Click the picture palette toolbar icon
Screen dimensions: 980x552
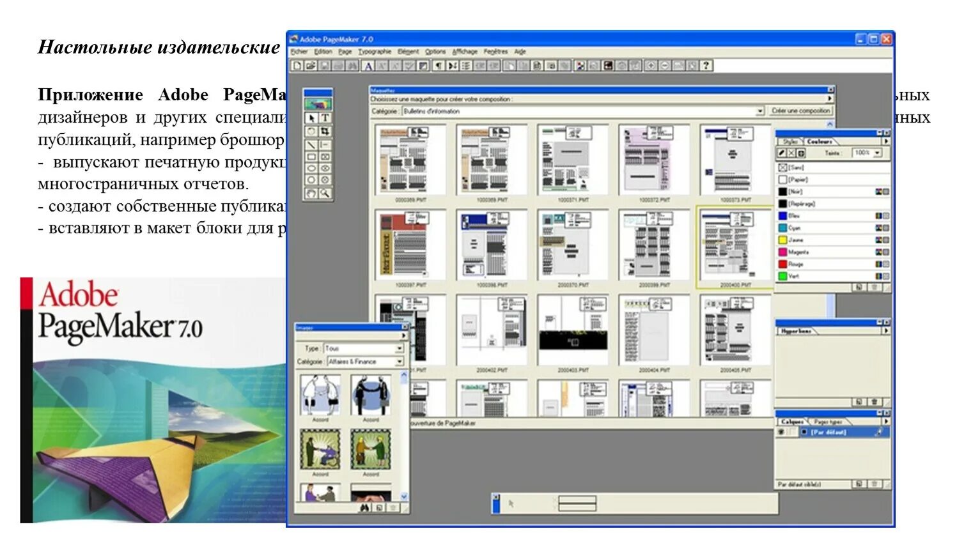coord(580,65)
